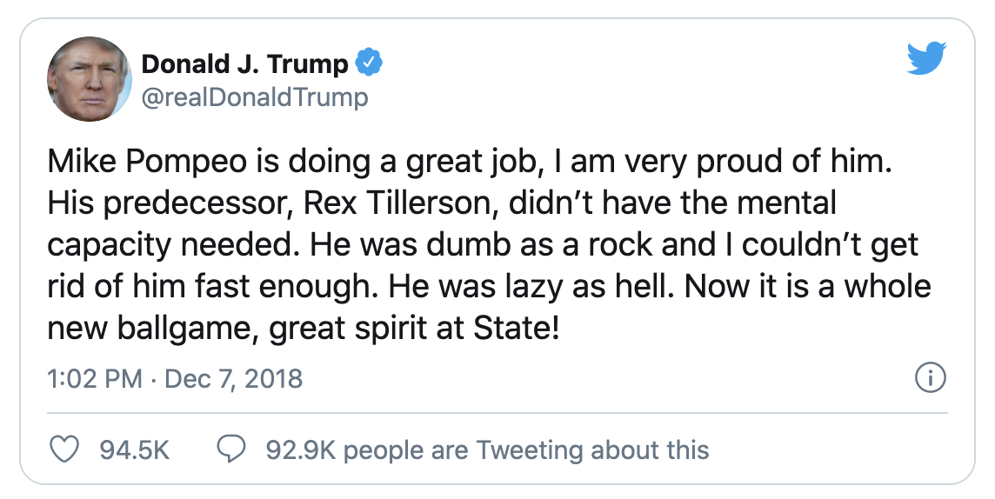Click the 94.5K likes count
Image resolution: width=995 pixels, height=499 pixels.
(135, 450)
